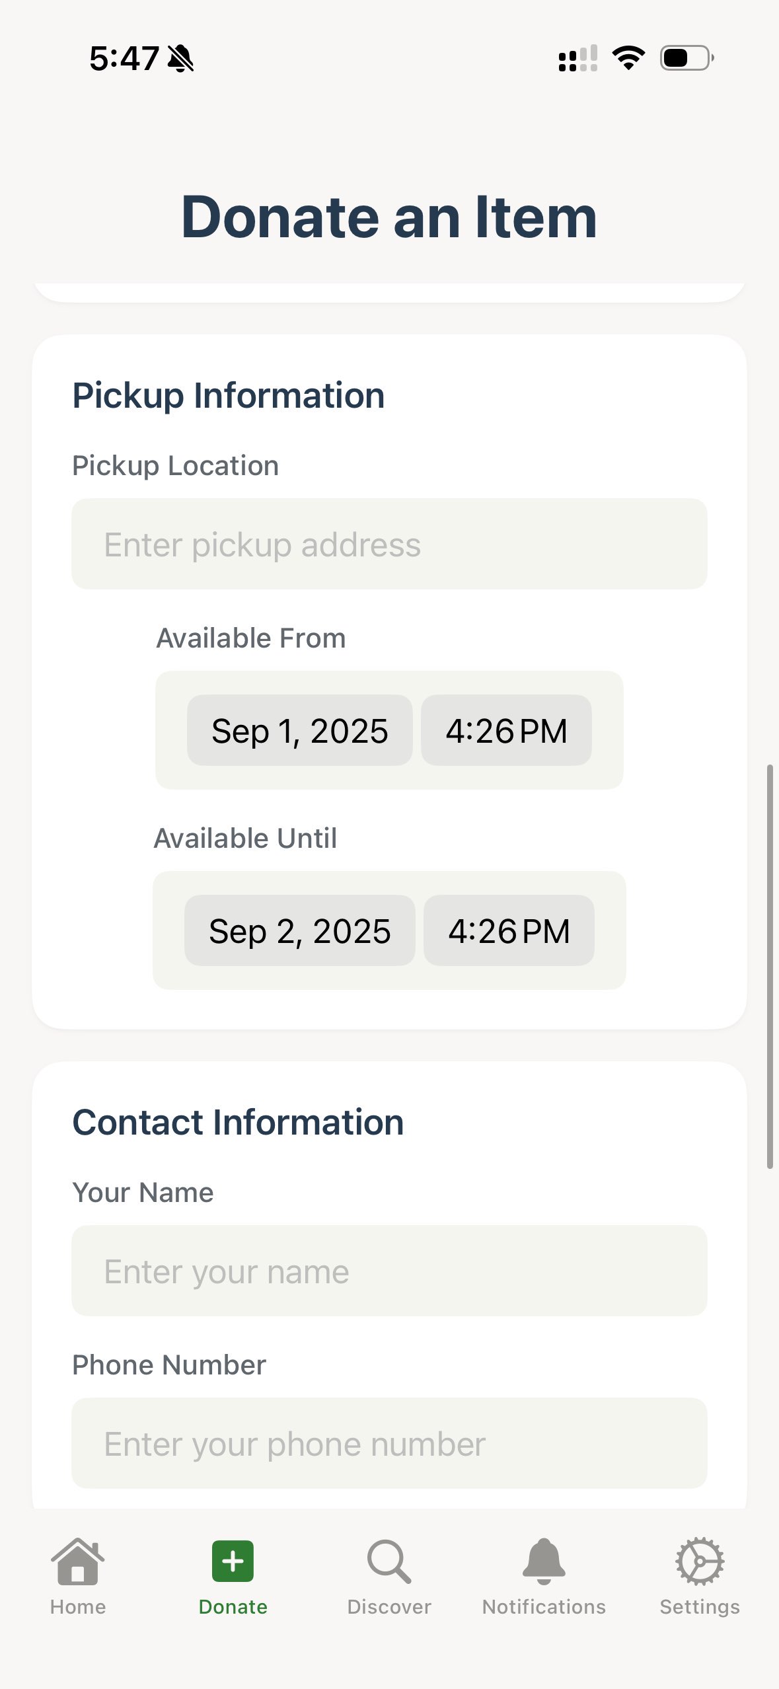The width and height of the screenshot is (779, 1689).
Task: Open Discover via magnifying glass icon
Action: pos(389,1561)
